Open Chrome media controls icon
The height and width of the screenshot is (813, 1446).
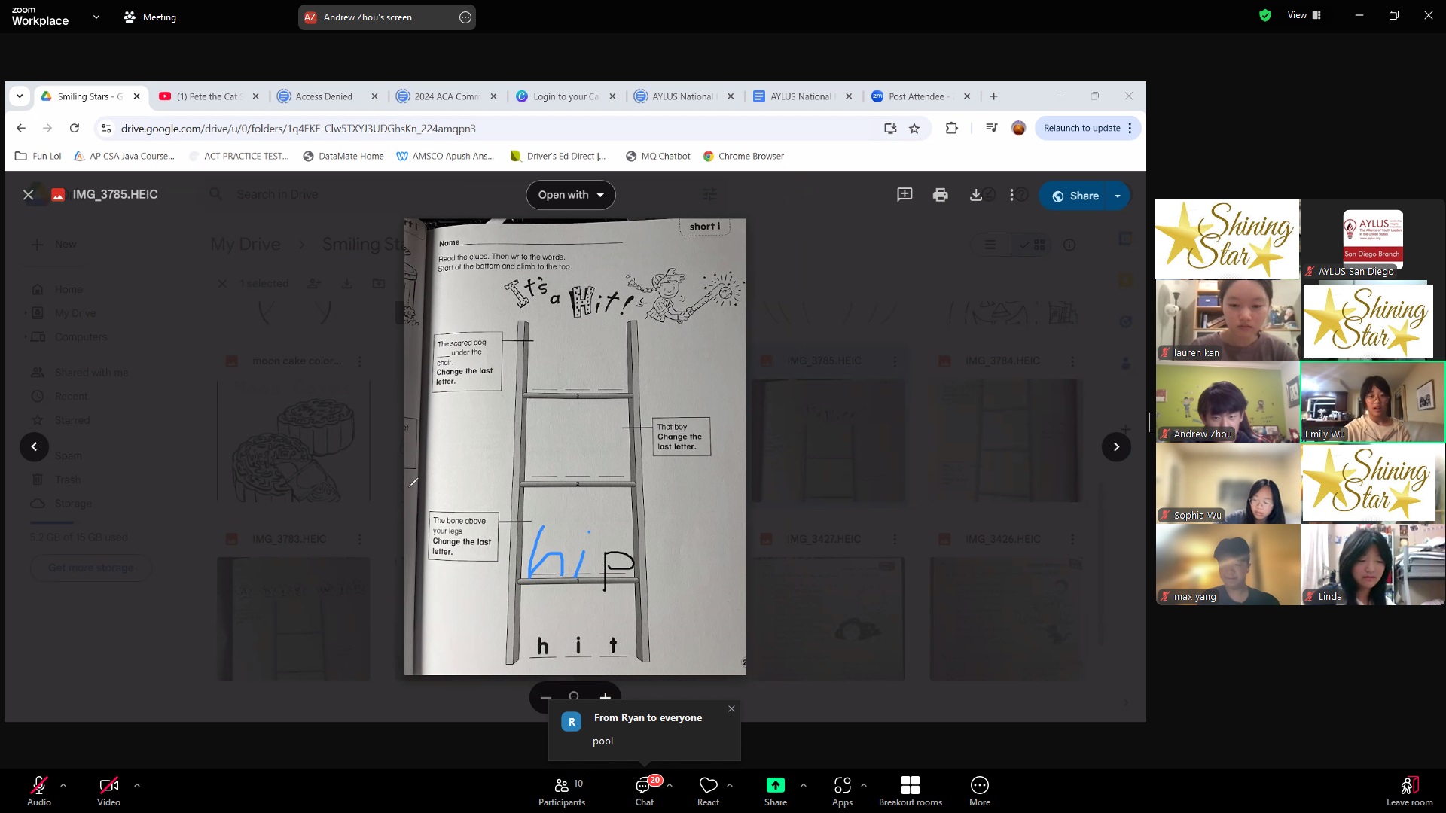click(x=991, y=129)
